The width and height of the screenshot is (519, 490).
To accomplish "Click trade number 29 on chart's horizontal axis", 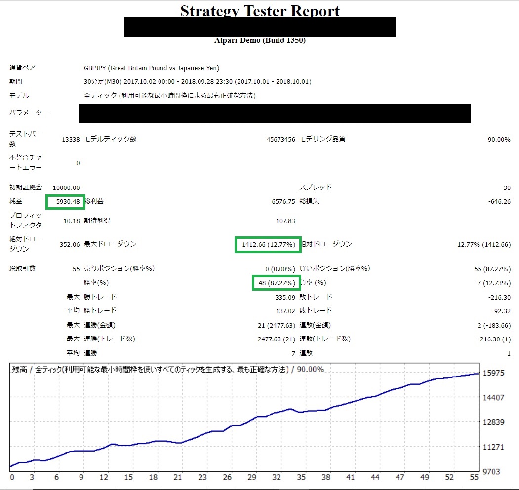I will coord(252,478).
